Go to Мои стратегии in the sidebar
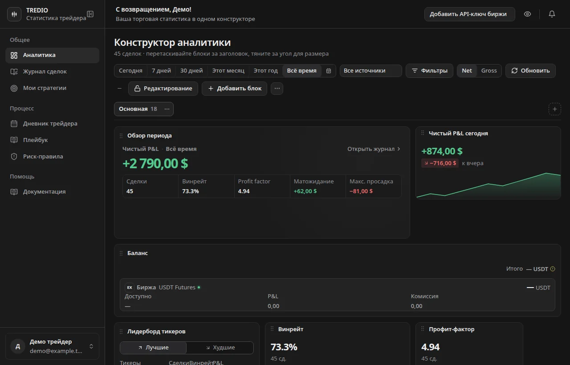Image resolution: width=570 pixels, height=365 pixels. (52, 88)
